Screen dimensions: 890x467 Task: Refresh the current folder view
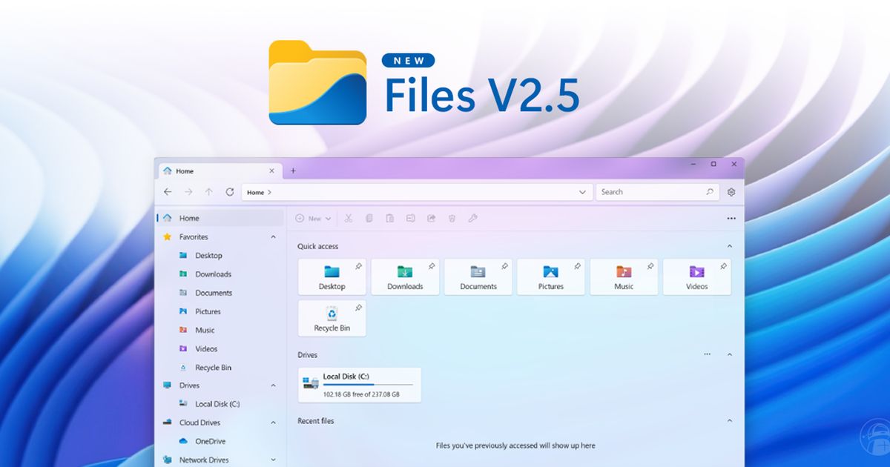pos(230,192)
